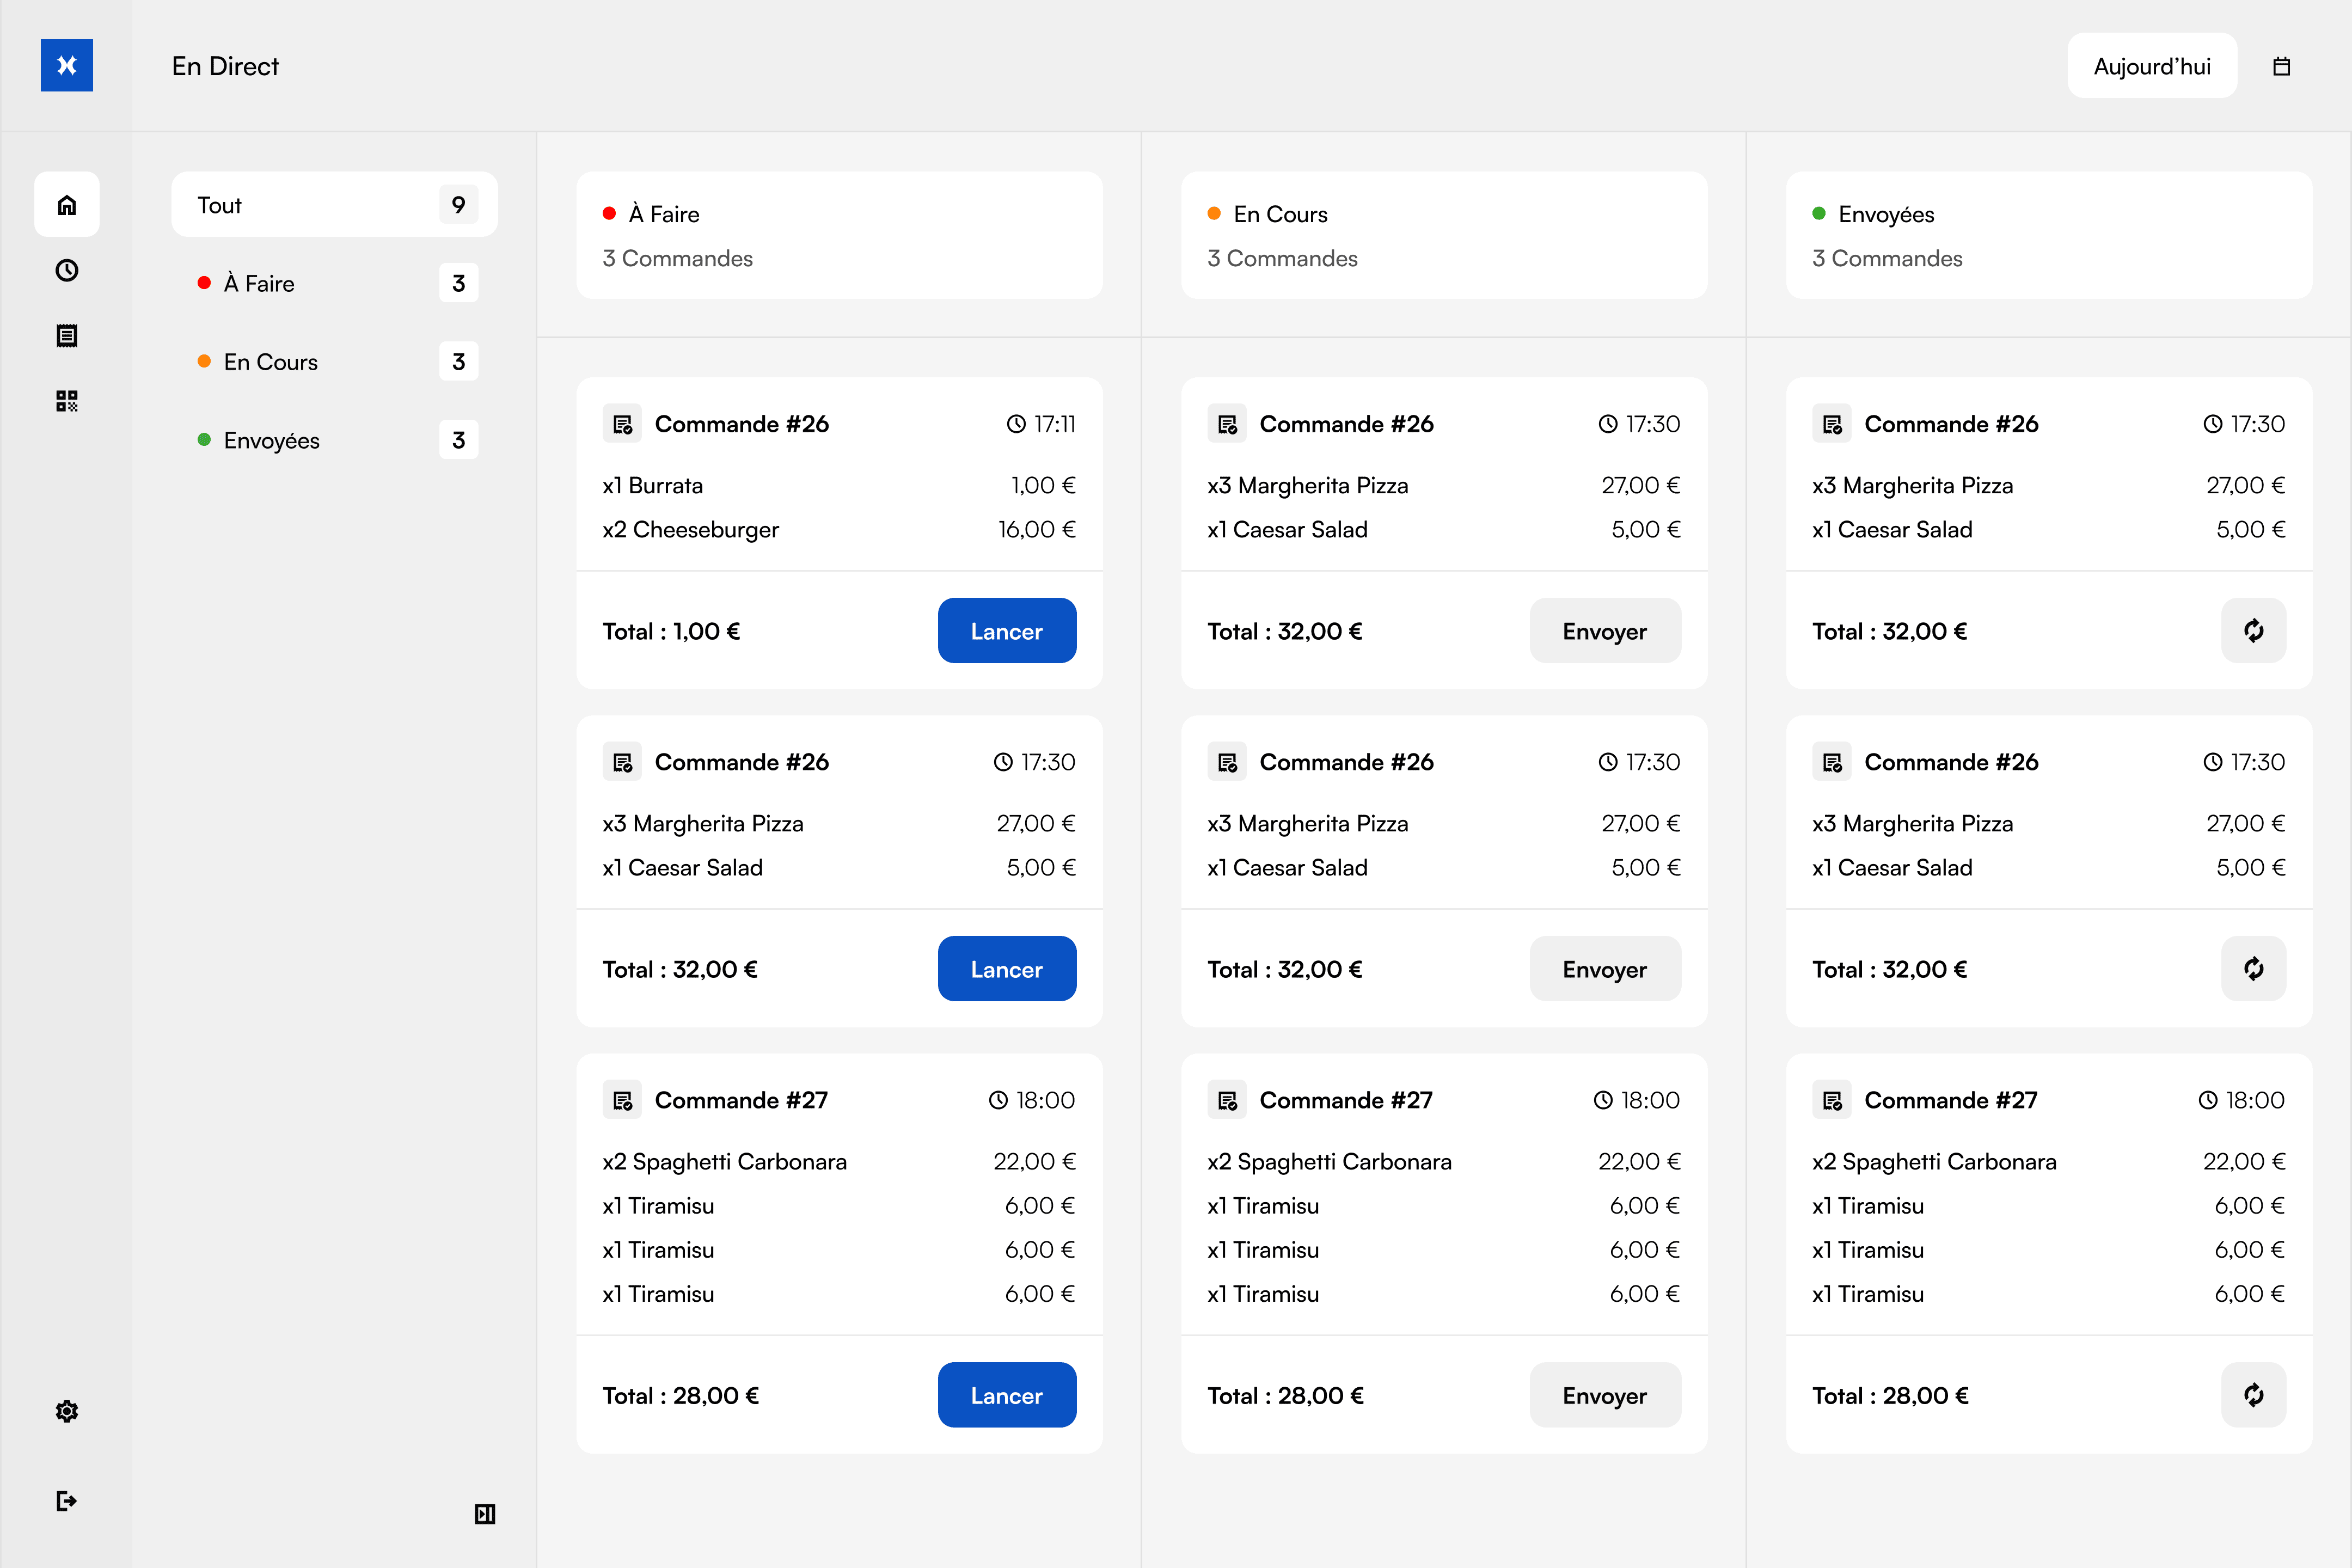Filter orders by Envoyées
The width and height of the screenshot is (2352, 1568).
click(x=334, y=440)
